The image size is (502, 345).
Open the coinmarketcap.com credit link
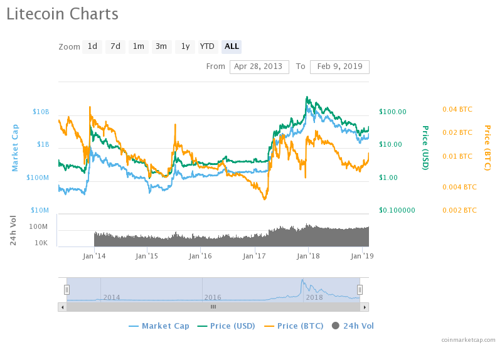pos(467,339)
